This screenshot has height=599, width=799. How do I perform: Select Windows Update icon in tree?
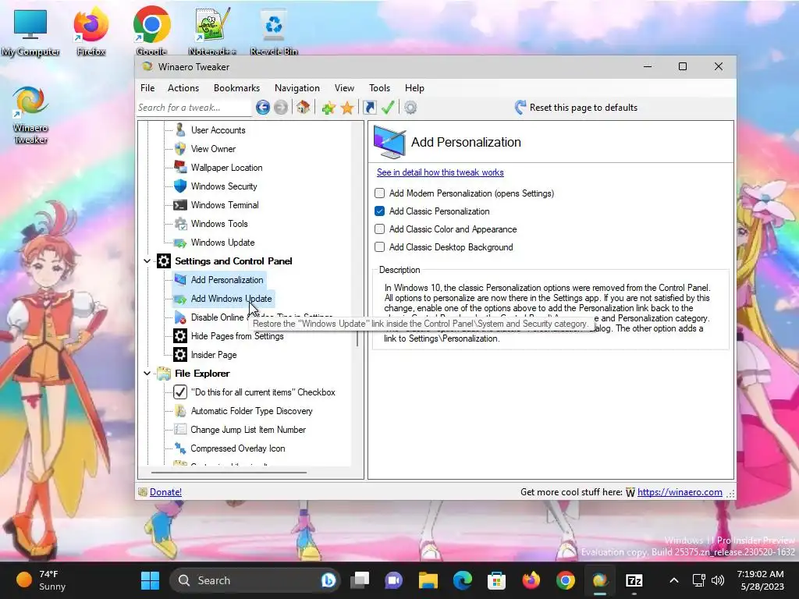pyautogui.click(x=180, y=243)
